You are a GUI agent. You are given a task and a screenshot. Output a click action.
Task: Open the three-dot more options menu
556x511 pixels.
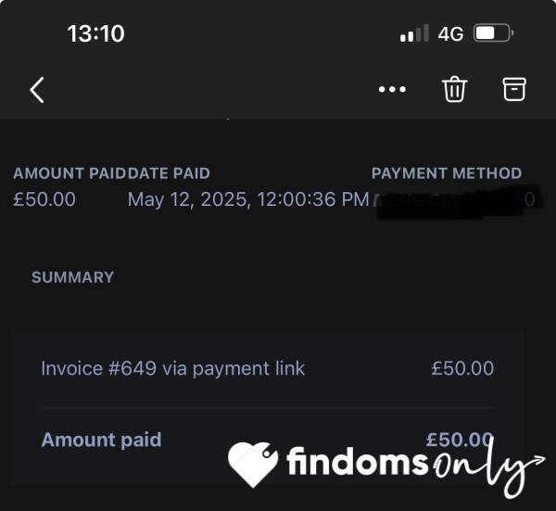point(392,89)
